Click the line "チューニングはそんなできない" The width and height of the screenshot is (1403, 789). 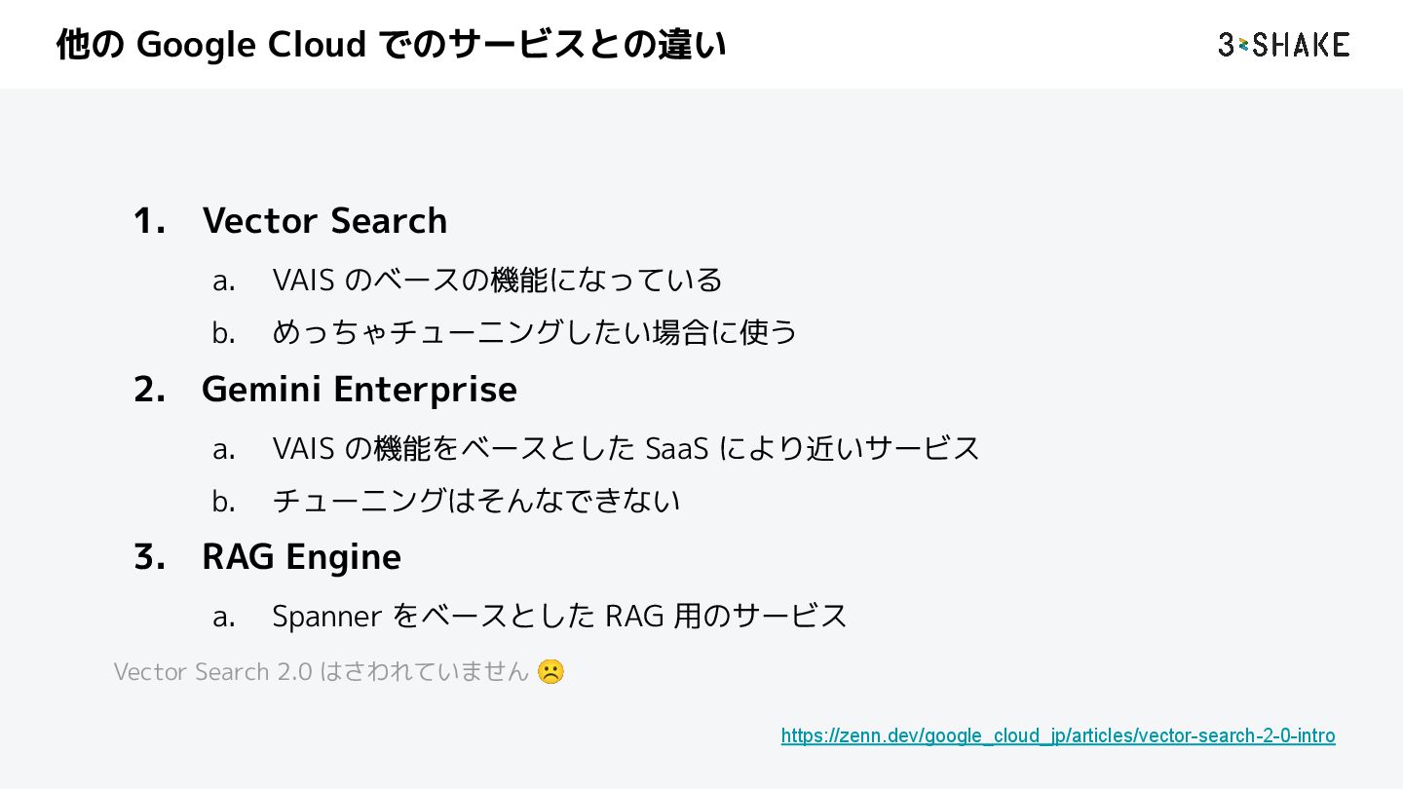[x=475, y=502]
